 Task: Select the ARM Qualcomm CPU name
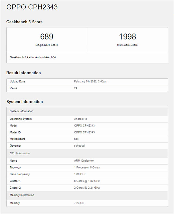coord(84,161)
